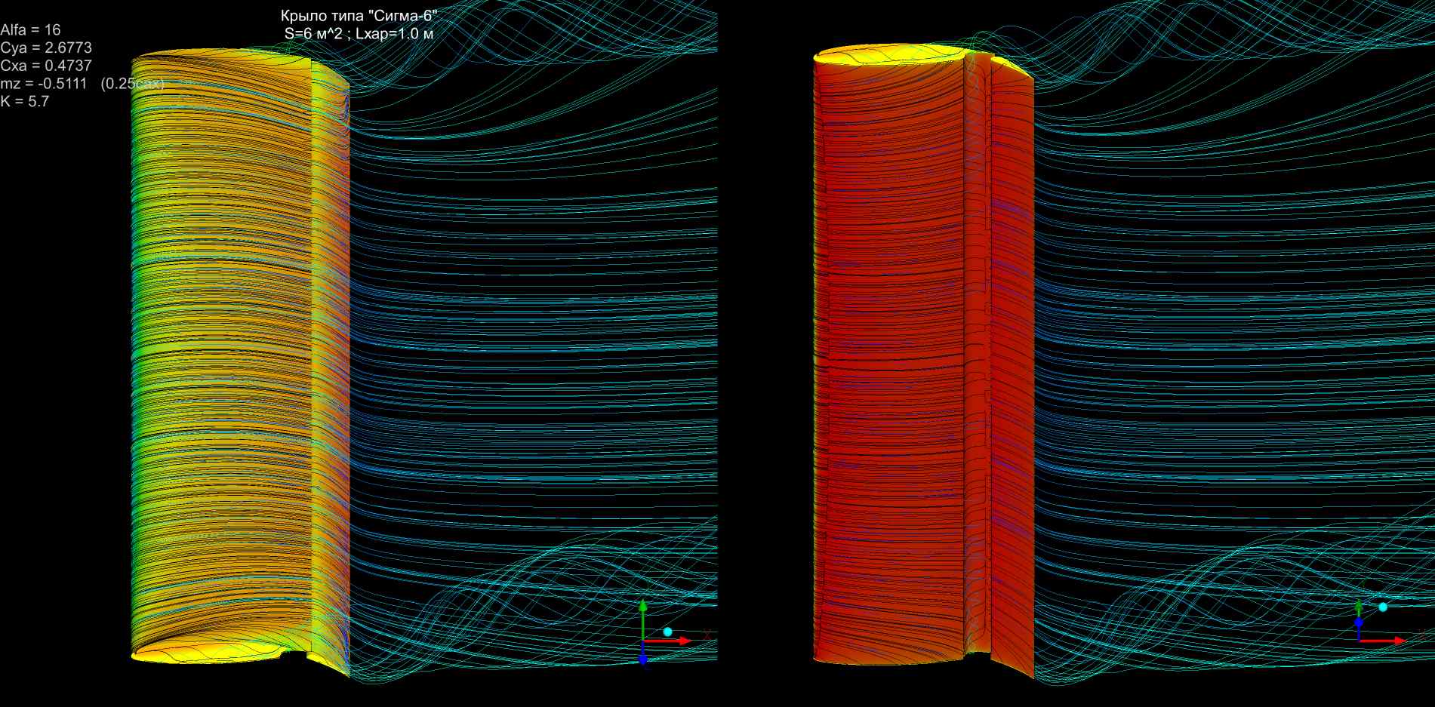Click the "Cya = 2.6773" lift coefficient text
This screenshot has height=707, width=1435.
[x=46, y=48]
